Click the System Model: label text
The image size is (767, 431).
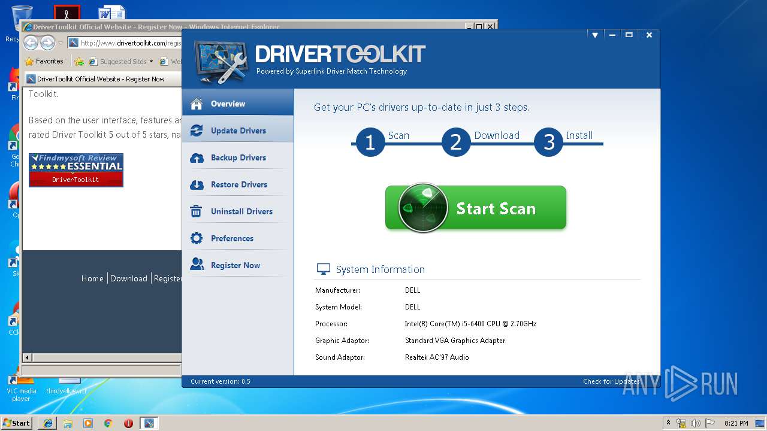[x=339, y=307]
